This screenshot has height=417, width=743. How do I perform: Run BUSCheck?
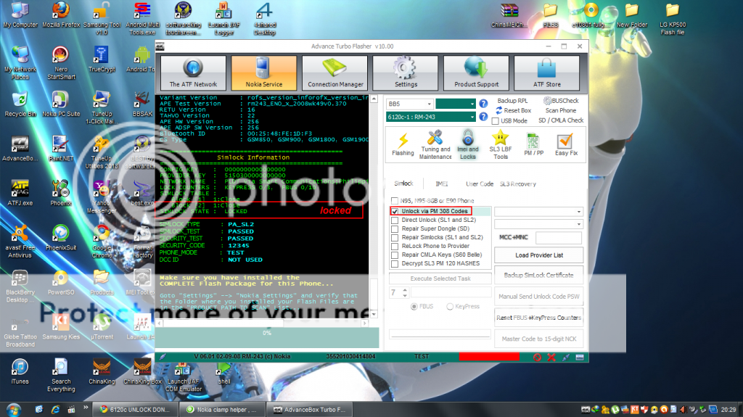(x=561, y=101)
